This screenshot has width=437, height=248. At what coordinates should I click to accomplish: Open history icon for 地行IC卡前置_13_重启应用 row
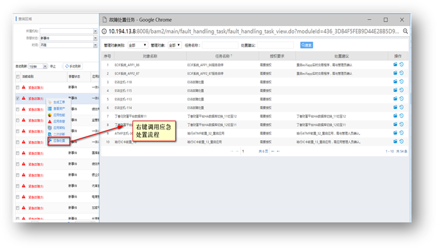401,141
